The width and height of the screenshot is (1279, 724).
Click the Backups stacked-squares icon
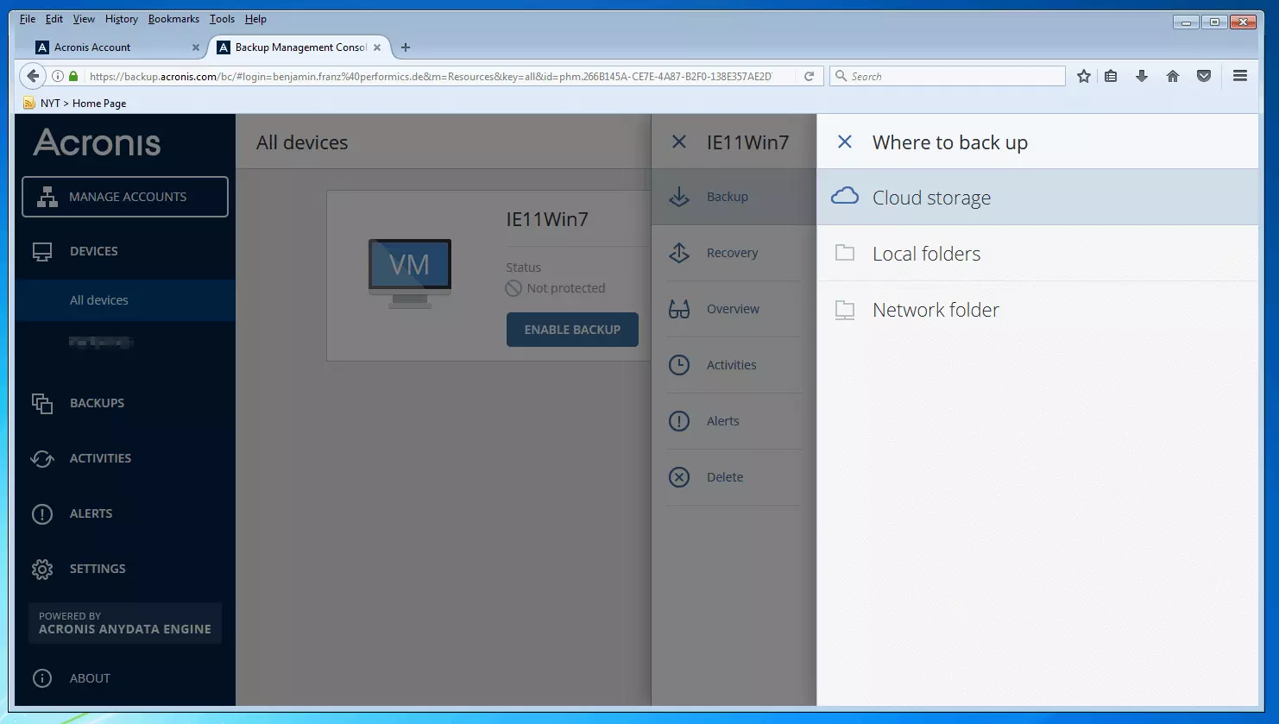click(x=42, y=403)
